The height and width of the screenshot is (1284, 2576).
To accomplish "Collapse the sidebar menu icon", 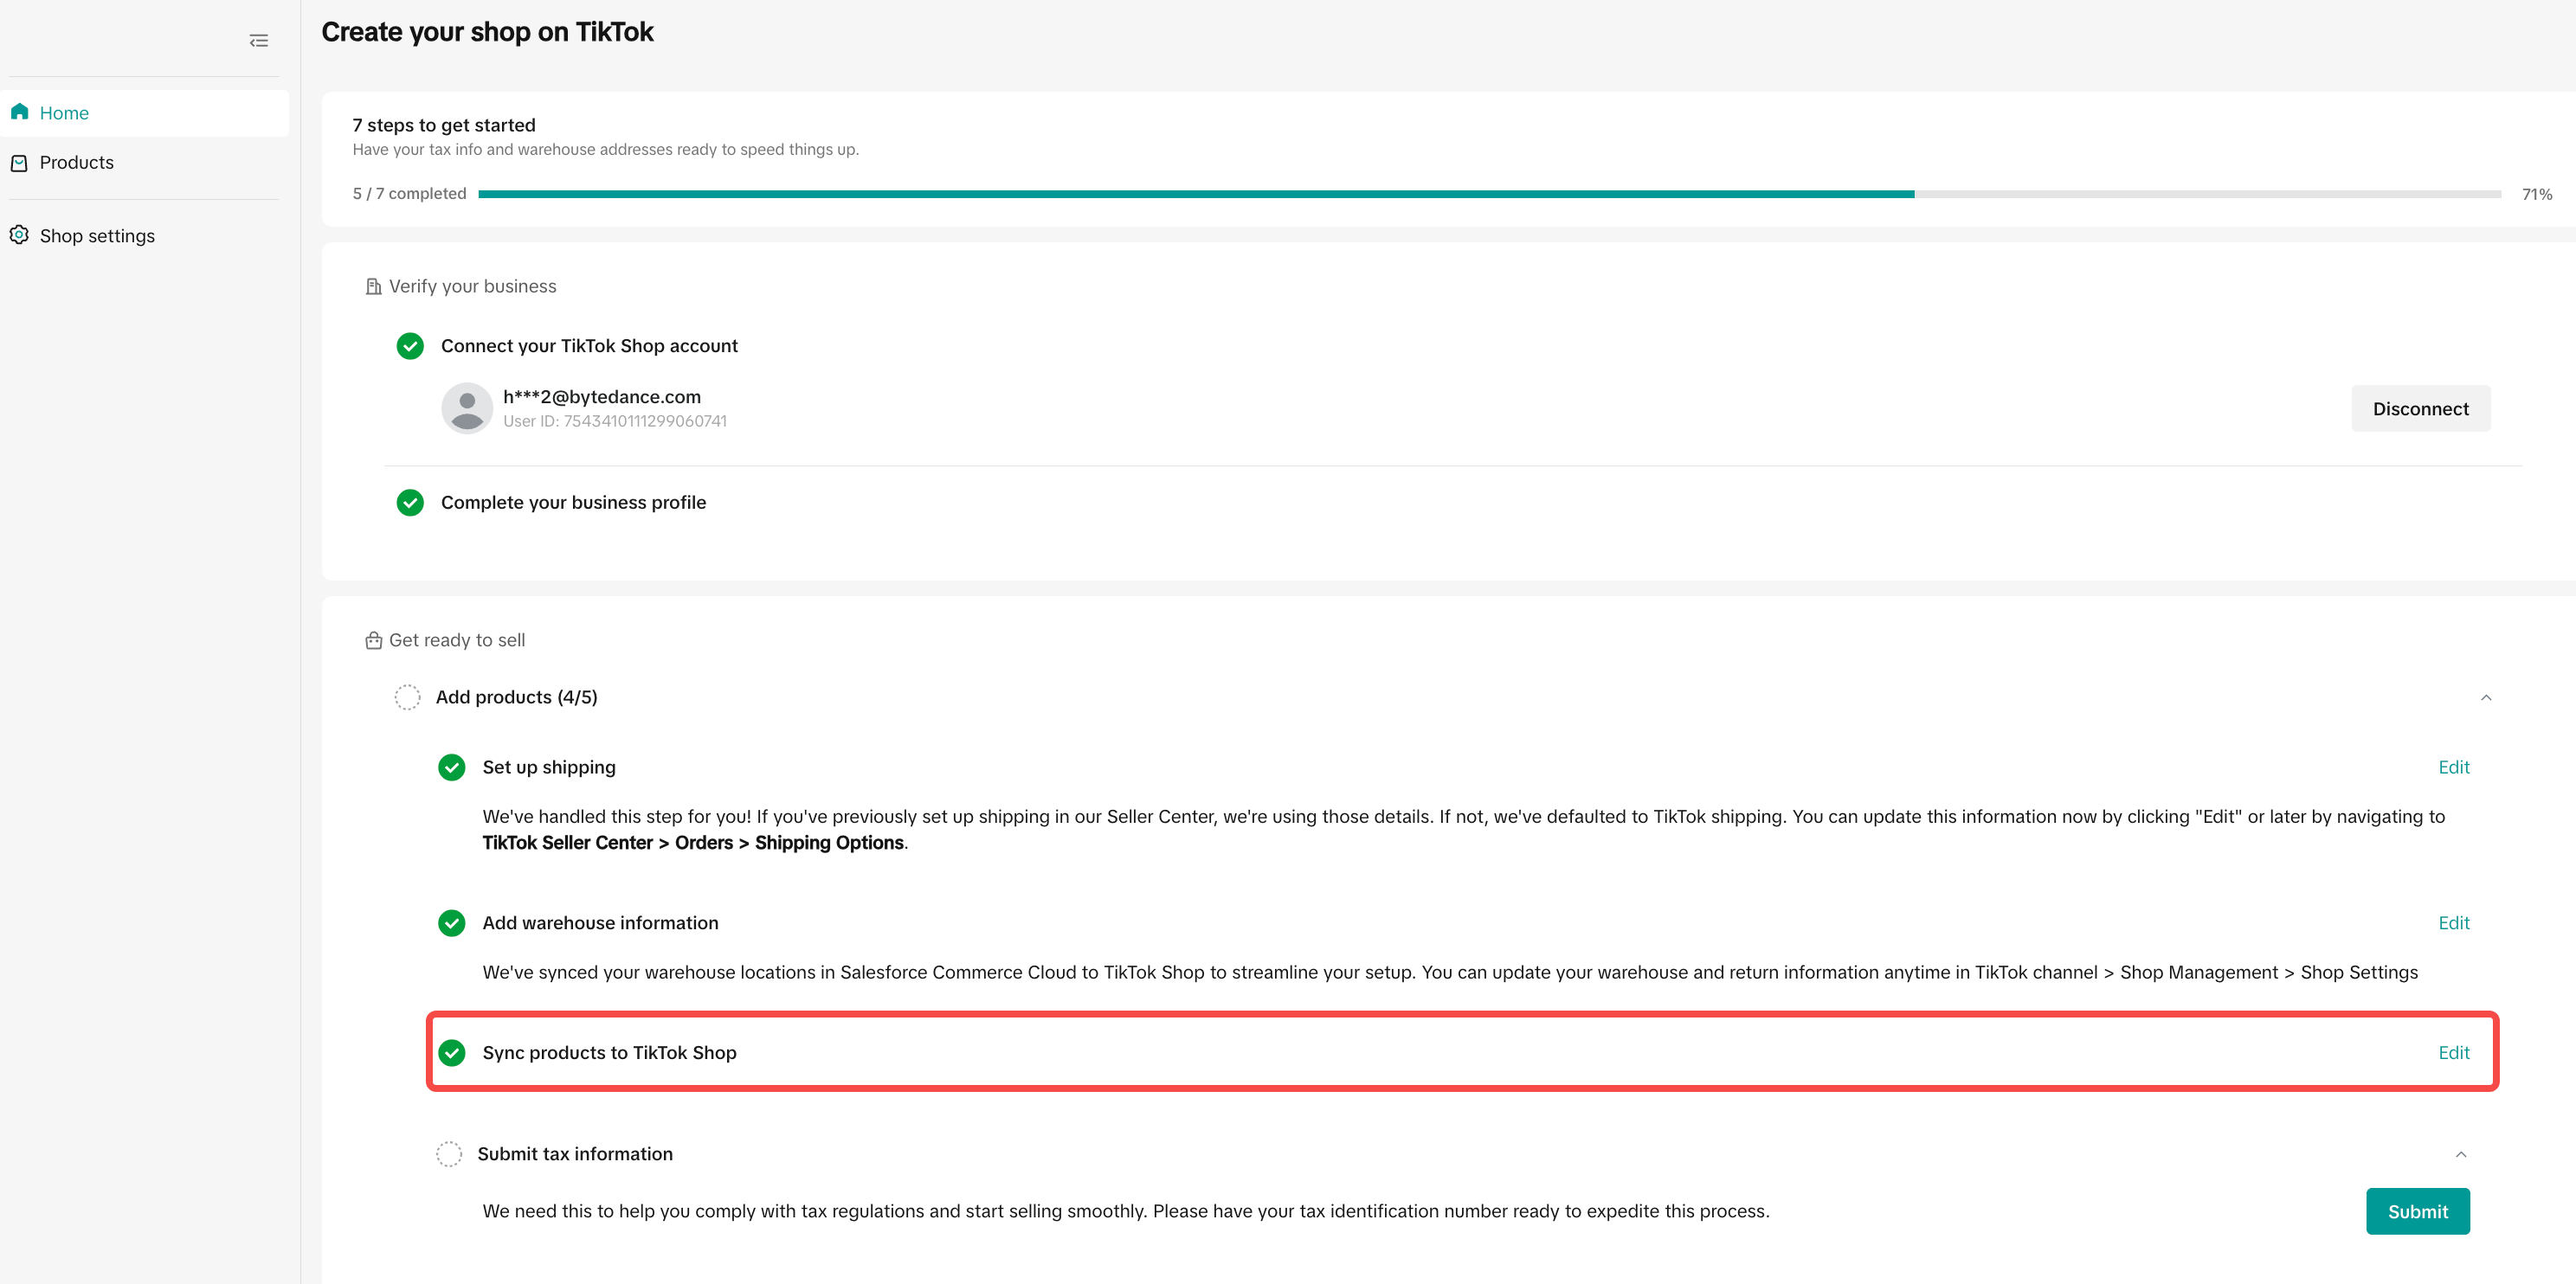I will click(x=258, y=41).
